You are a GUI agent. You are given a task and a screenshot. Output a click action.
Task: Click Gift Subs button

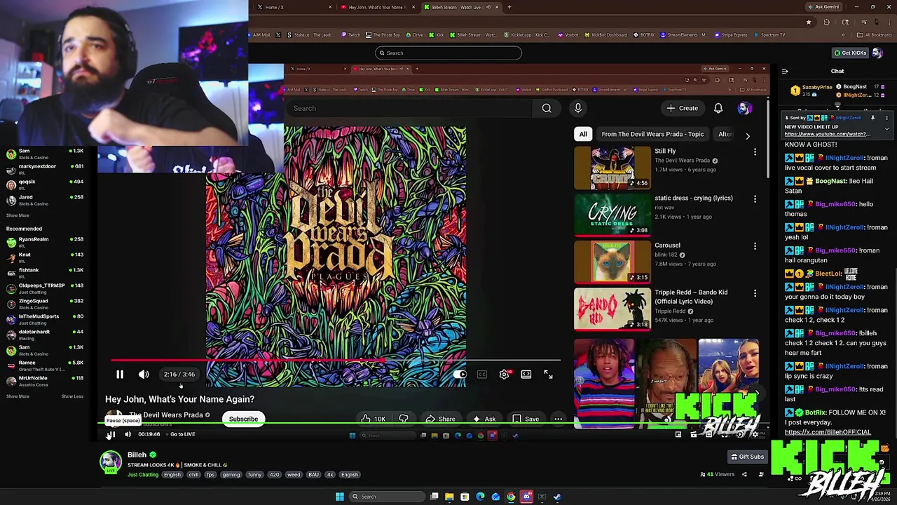click(747, 457)
